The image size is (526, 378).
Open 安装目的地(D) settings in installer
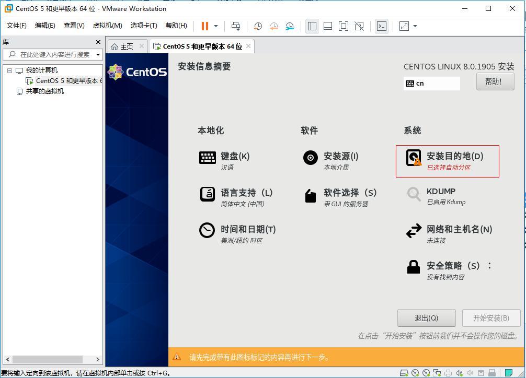tap(447, 160)
